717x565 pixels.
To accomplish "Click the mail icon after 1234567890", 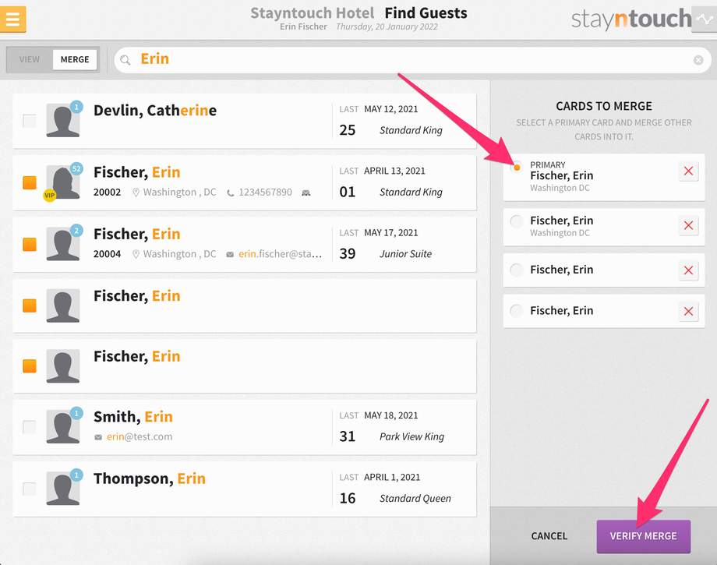I will pos(306,193).
